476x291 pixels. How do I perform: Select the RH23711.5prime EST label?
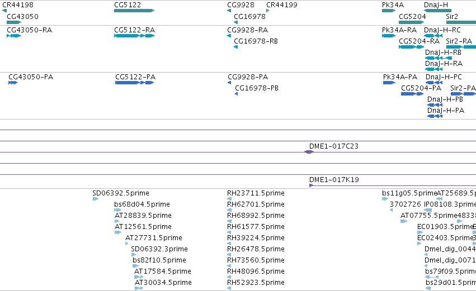(x=256, y=193)
